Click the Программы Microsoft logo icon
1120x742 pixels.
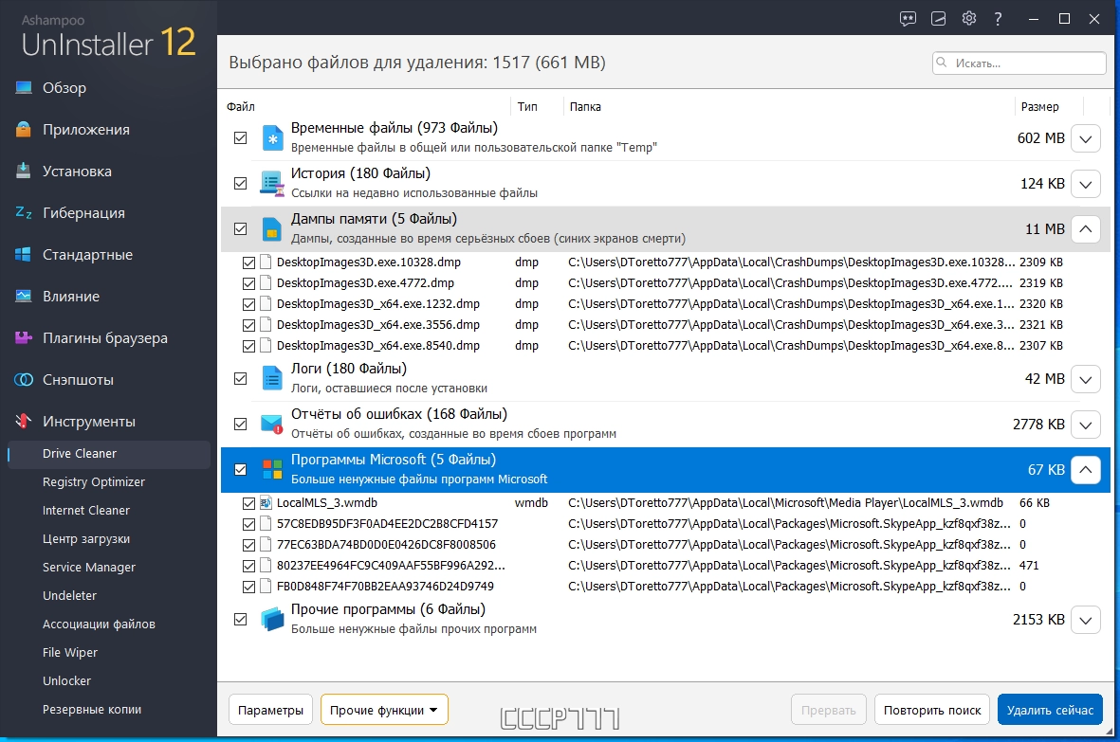point(273,469)
